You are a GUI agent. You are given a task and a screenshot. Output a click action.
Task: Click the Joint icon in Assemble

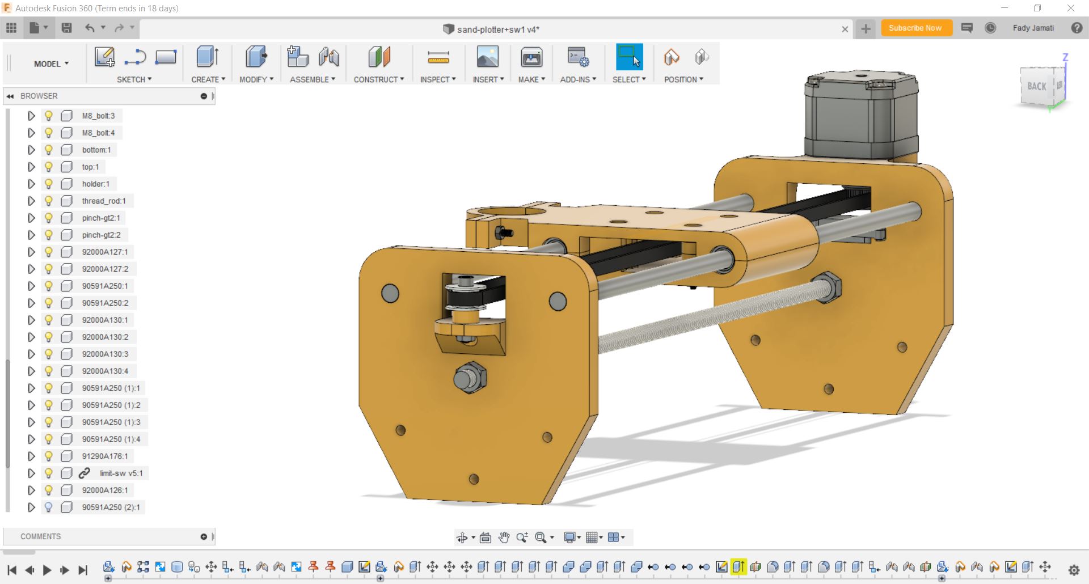coord(328,57)
